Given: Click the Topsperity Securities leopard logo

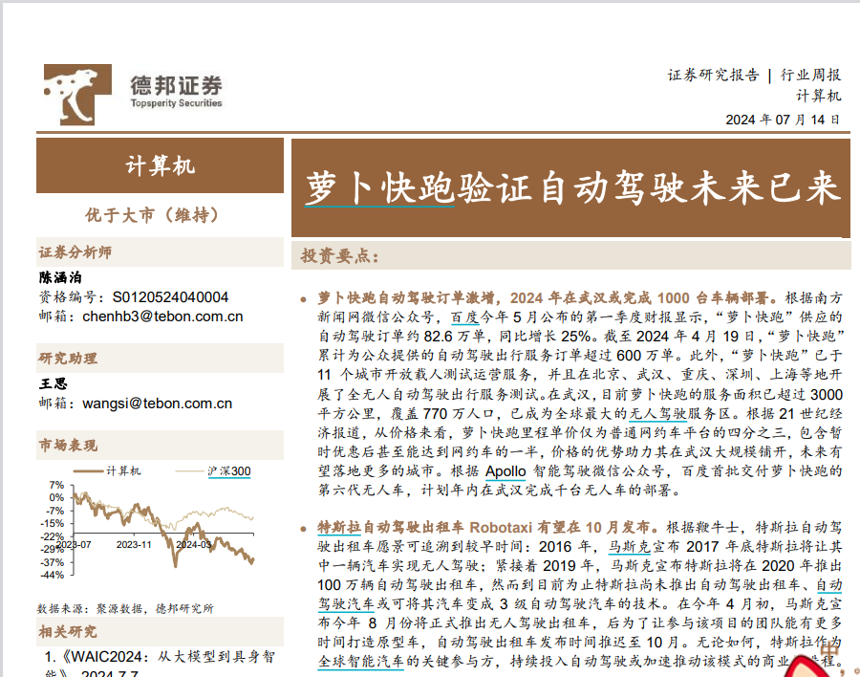Looking at the screenshot, I should point(79,93).
